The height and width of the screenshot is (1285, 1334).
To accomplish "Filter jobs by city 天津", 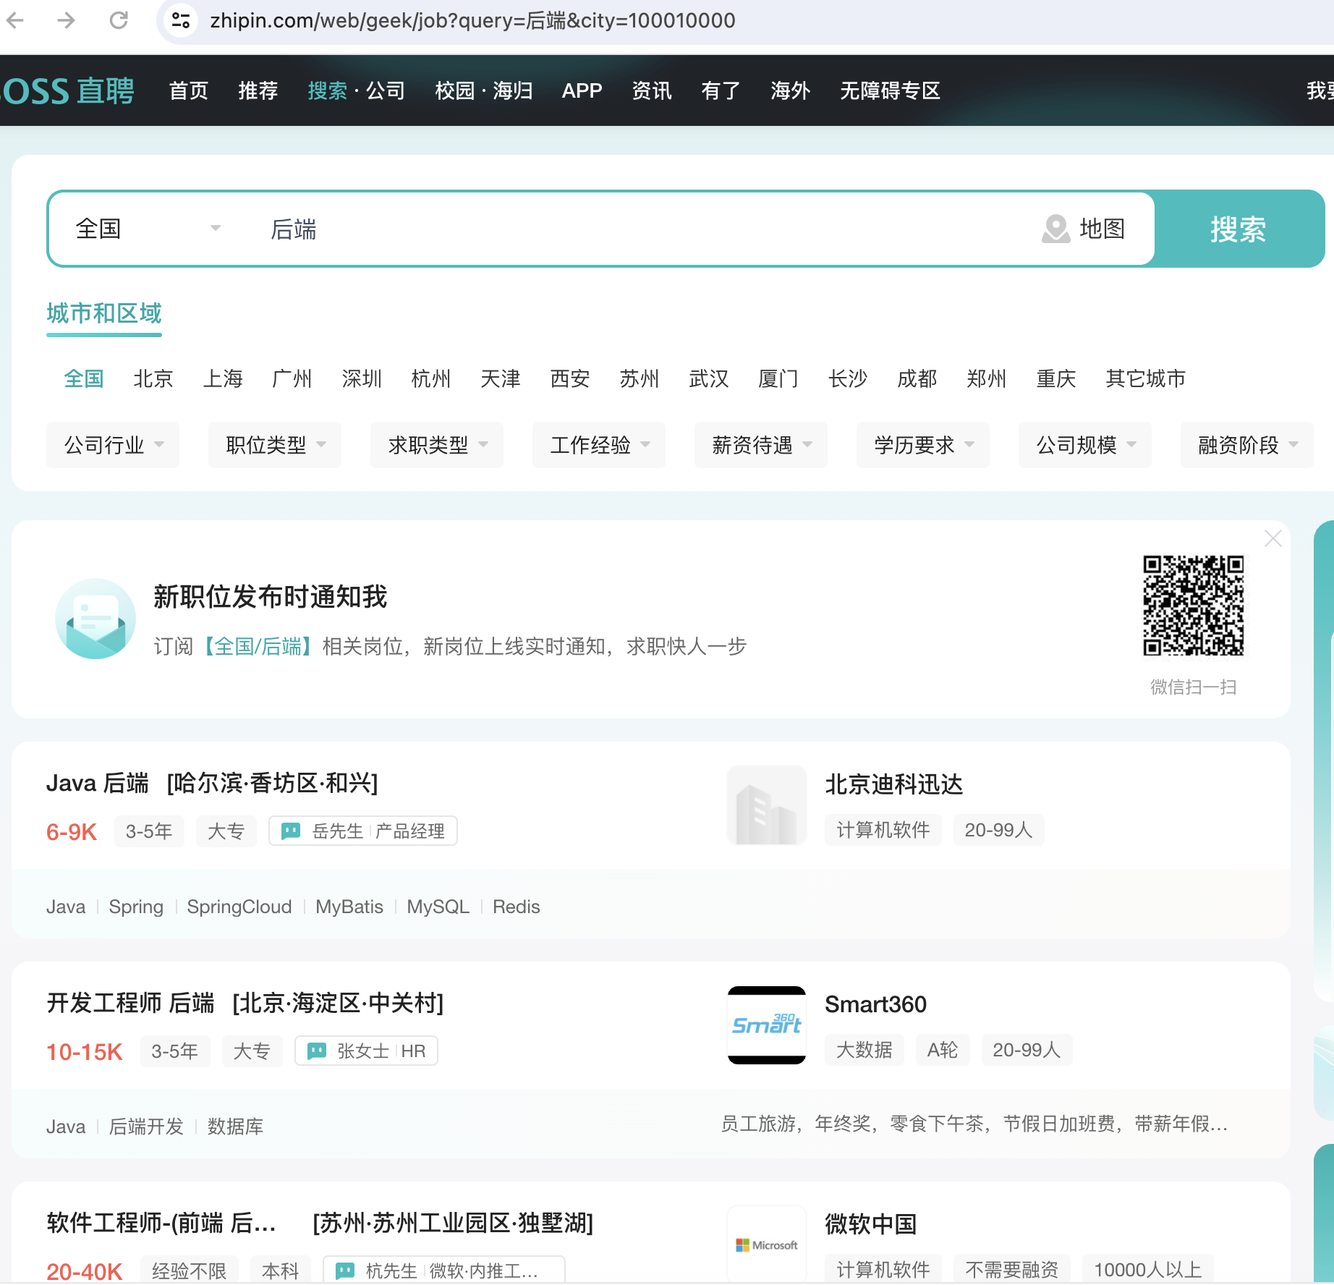I will click(501, 378).
